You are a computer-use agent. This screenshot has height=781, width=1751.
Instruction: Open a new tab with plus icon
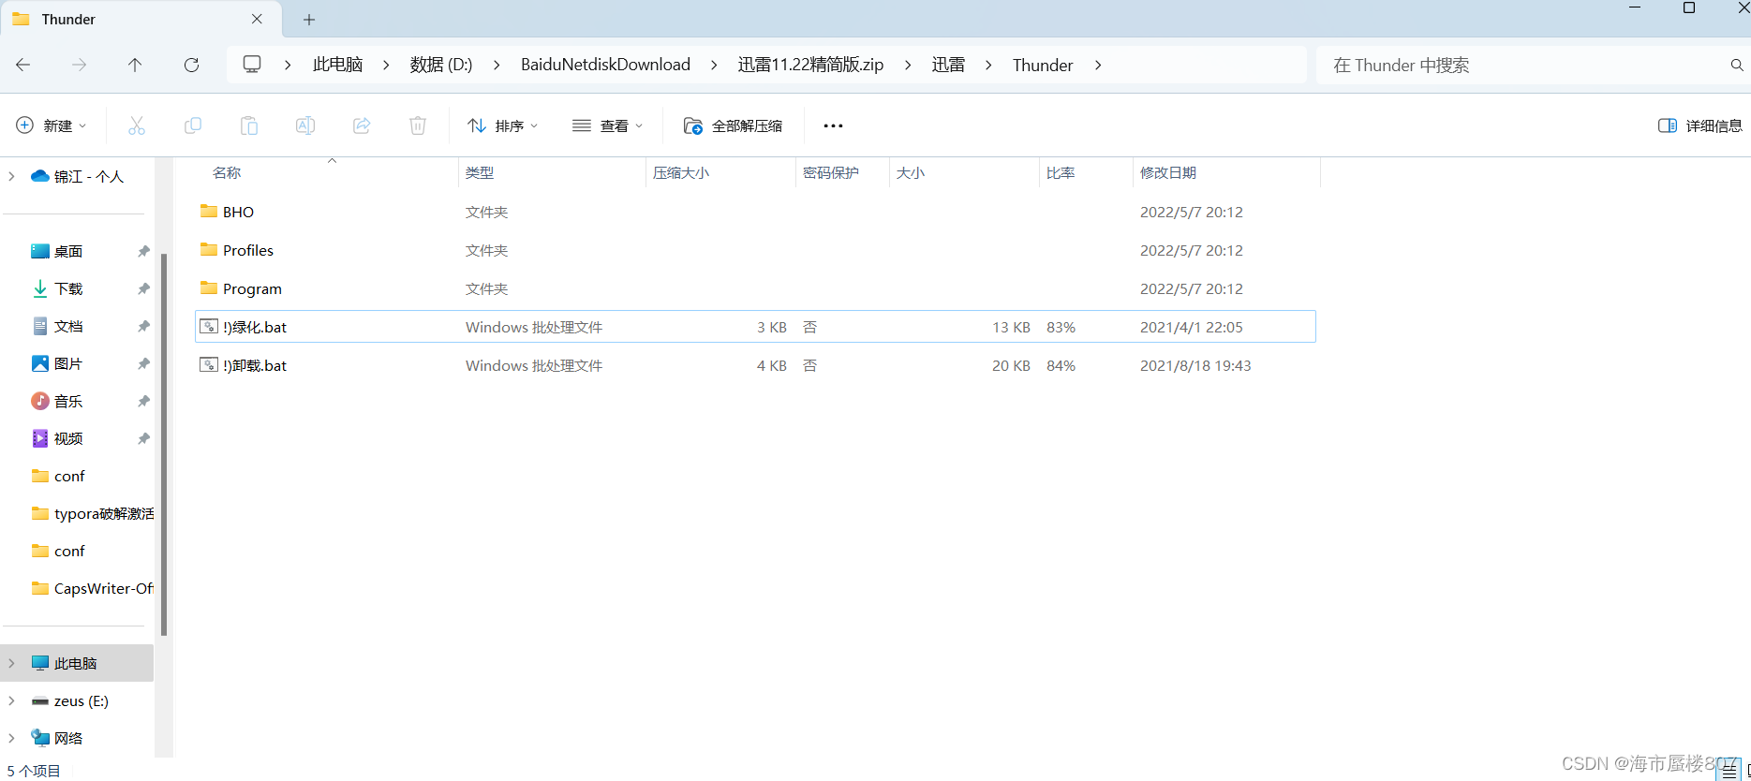[x=309, y=20]
